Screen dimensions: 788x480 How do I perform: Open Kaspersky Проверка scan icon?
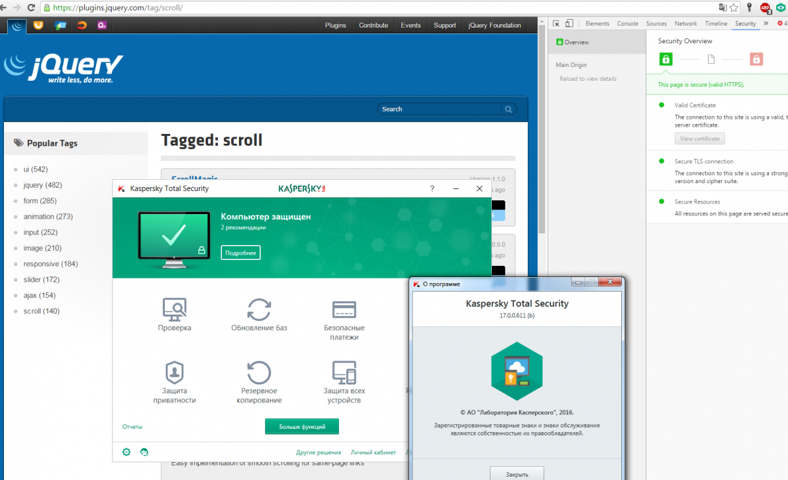pos(174,309)
